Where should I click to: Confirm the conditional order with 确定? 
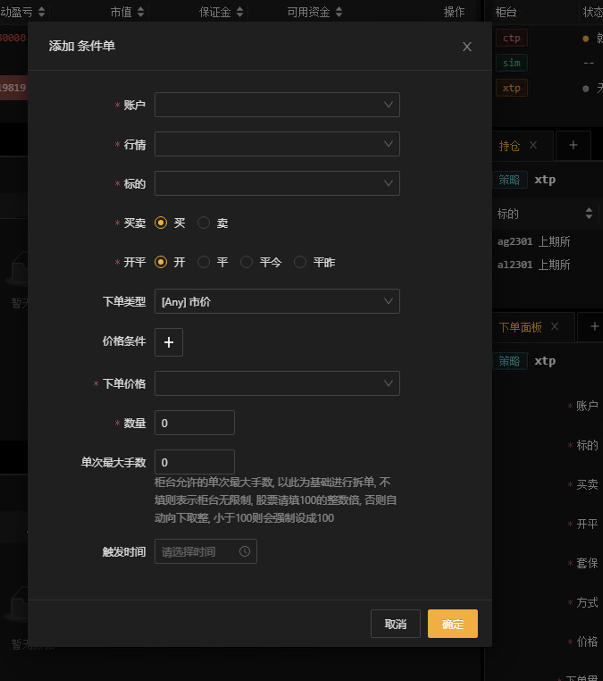pos(452,624)
